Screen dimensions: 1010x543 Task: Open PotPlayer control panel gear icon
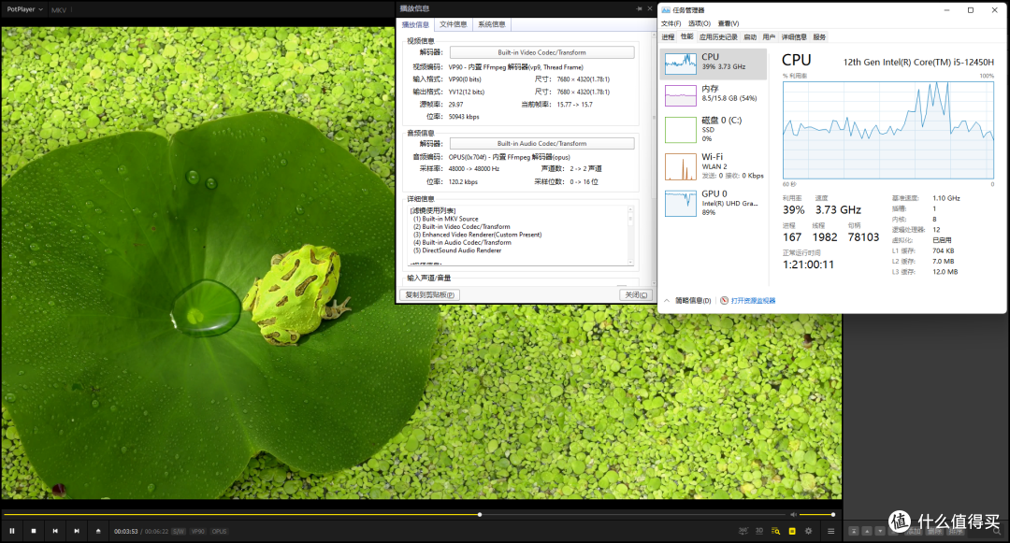pyautogui.click(x=808, y=531)
